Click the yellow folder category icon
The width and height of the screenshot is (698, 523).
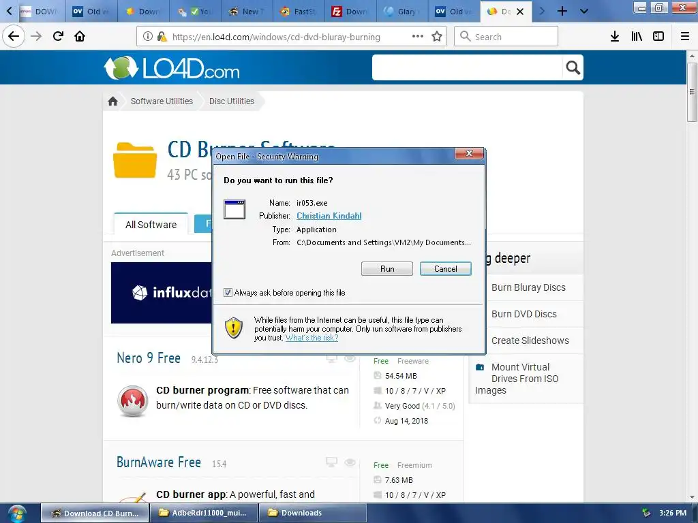(135, 160)
